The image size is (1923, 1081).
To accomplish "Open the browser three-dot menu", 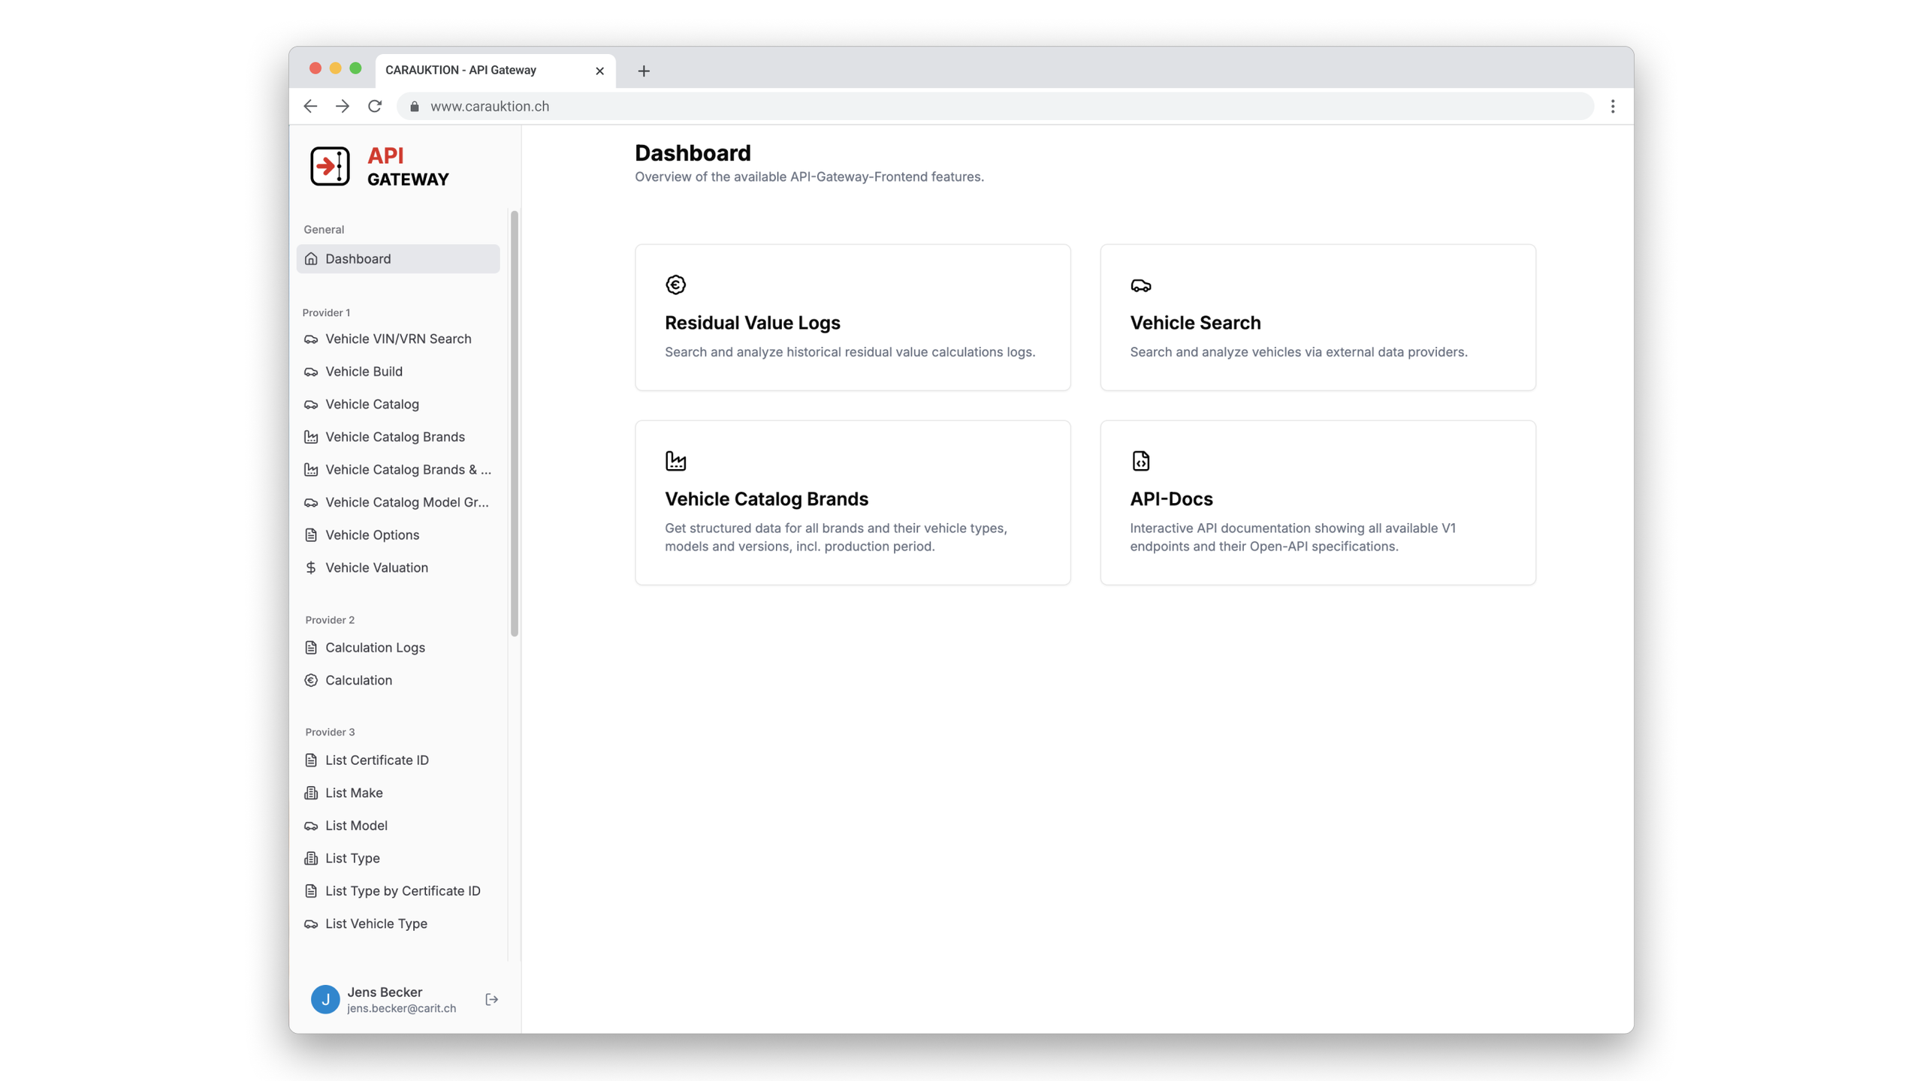I will click(x=1612, y=107).
